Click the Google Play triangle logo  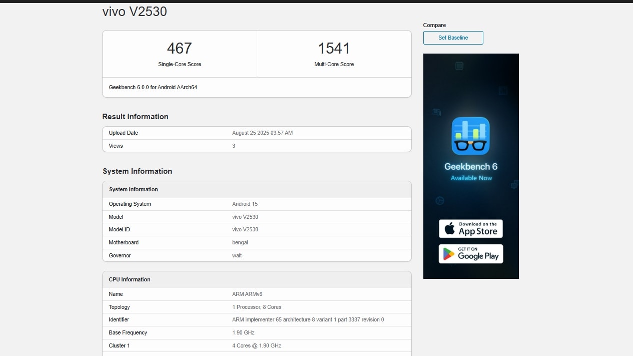point(448,254)
